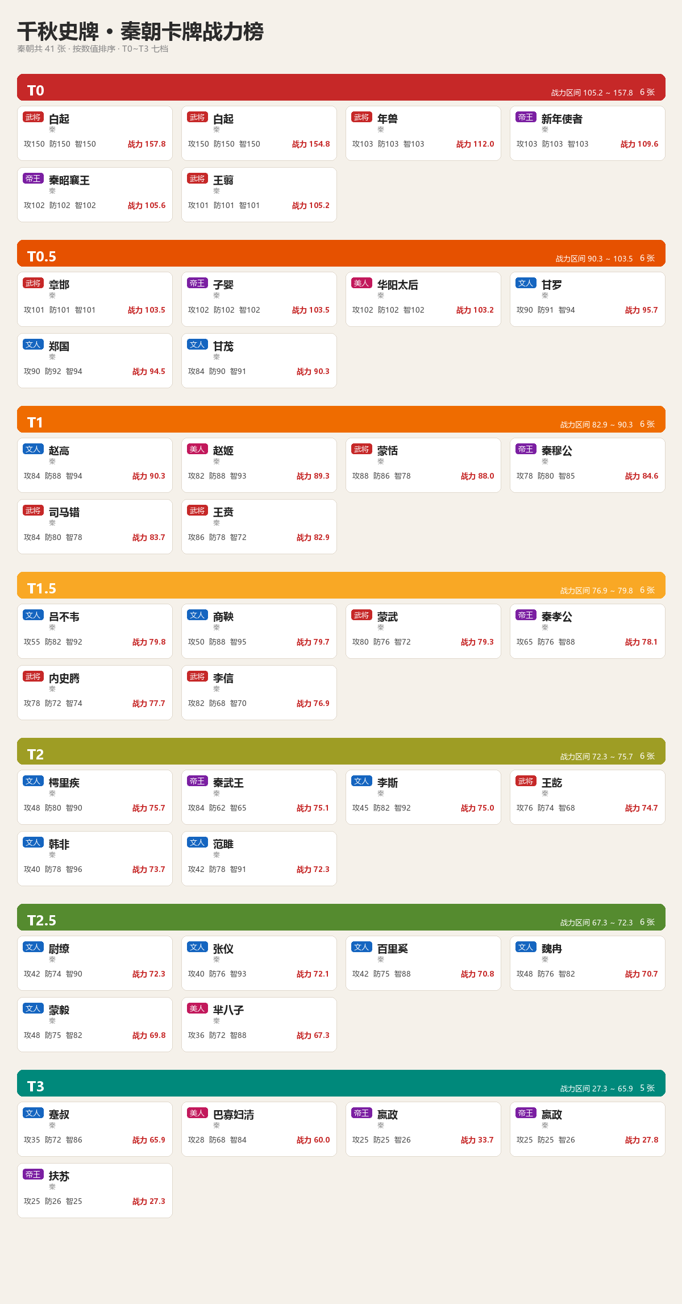Open the 吕不韦 card

click(x=95, y=631)
